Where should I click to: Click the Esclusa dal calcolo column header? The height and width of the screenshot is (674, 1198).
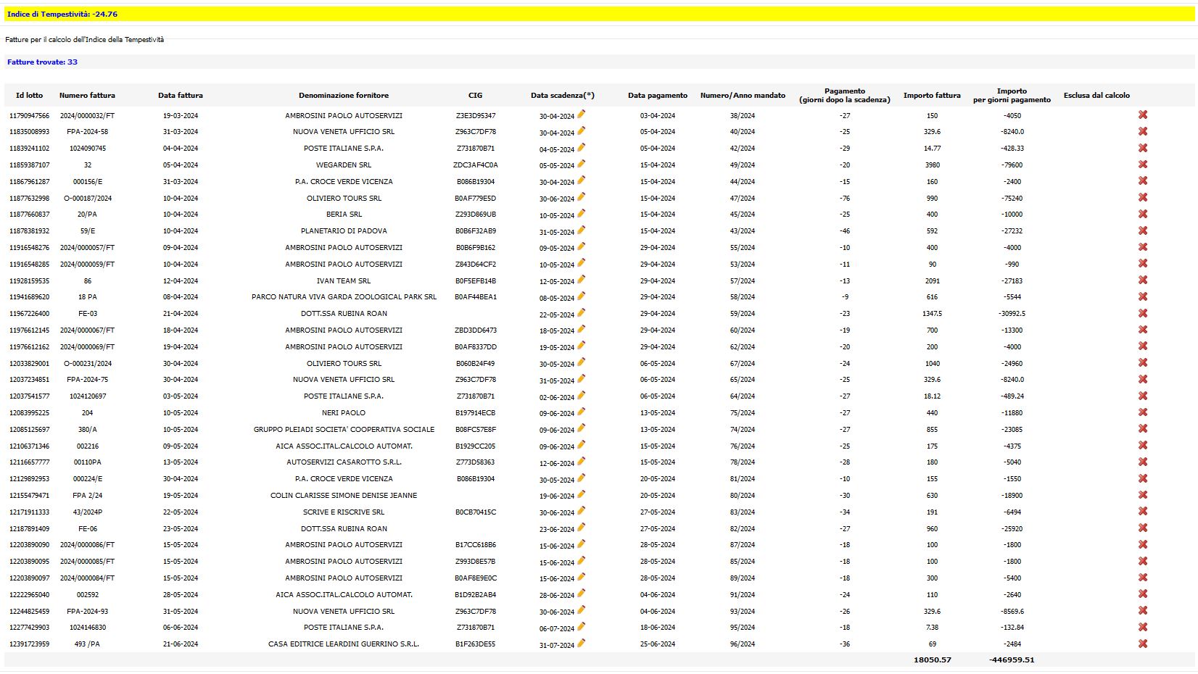click(1096, 95)
